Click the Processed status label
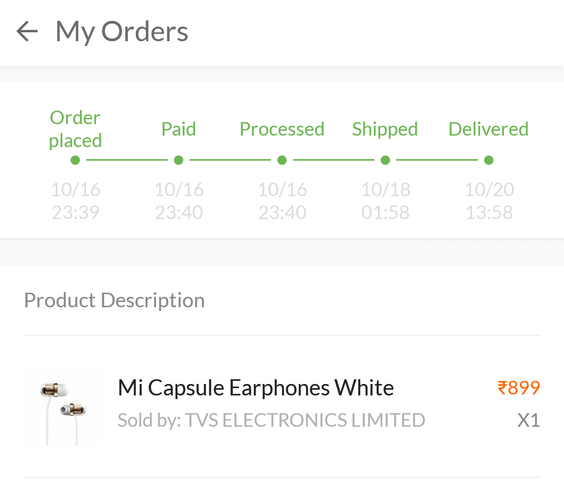The height and width of the screenshot is (481, 564). (x=282, y=129)
